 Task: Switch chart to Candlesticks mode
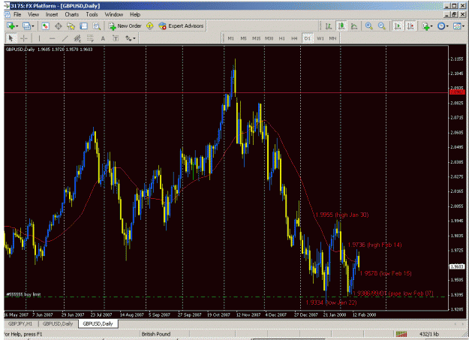[x=341, y=26]
